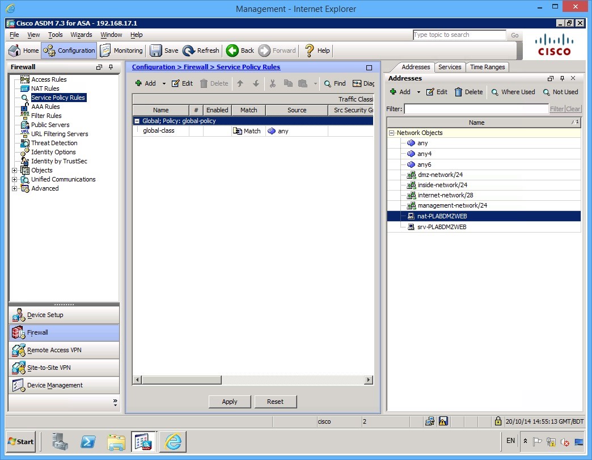Switch to the Monitoring view
This screenshot has width=592, height=460.
click(121, 50)
